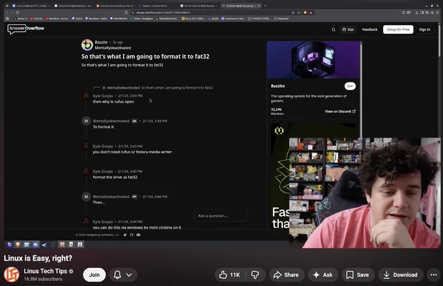The width and height of the screenshot is (443, 286).
Task: Click the Download button
Action: pos(401,275)
